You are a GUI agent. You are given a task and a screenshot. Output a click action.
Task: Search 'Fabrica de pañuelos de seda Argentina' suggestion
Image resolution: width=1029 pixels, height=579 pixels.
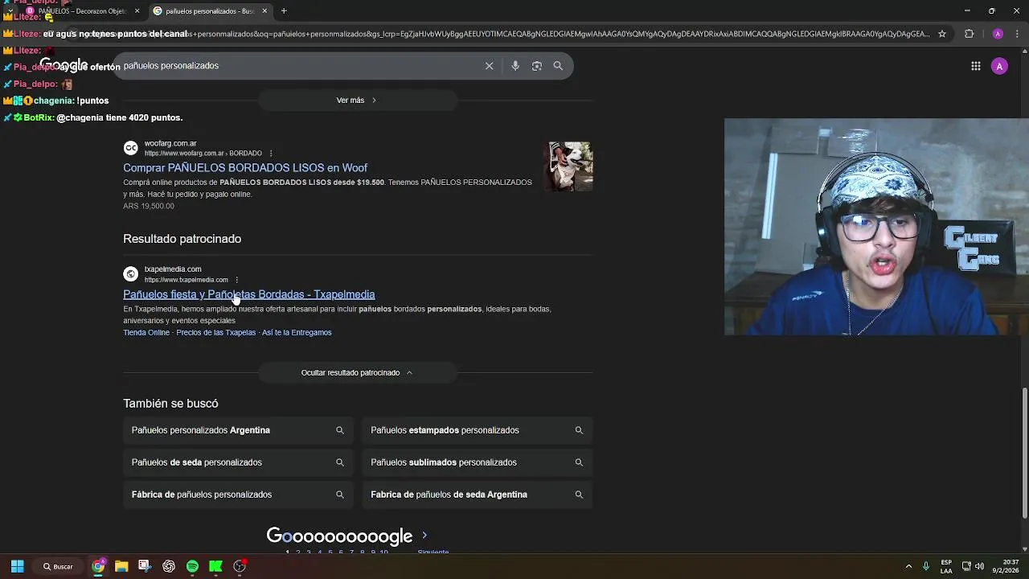point(478,495)
